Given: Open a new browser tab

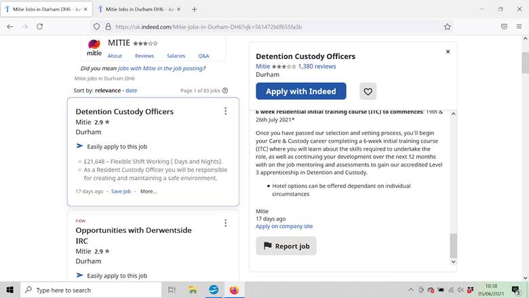Looking at the screenshot, I should [x=195, y=9].
